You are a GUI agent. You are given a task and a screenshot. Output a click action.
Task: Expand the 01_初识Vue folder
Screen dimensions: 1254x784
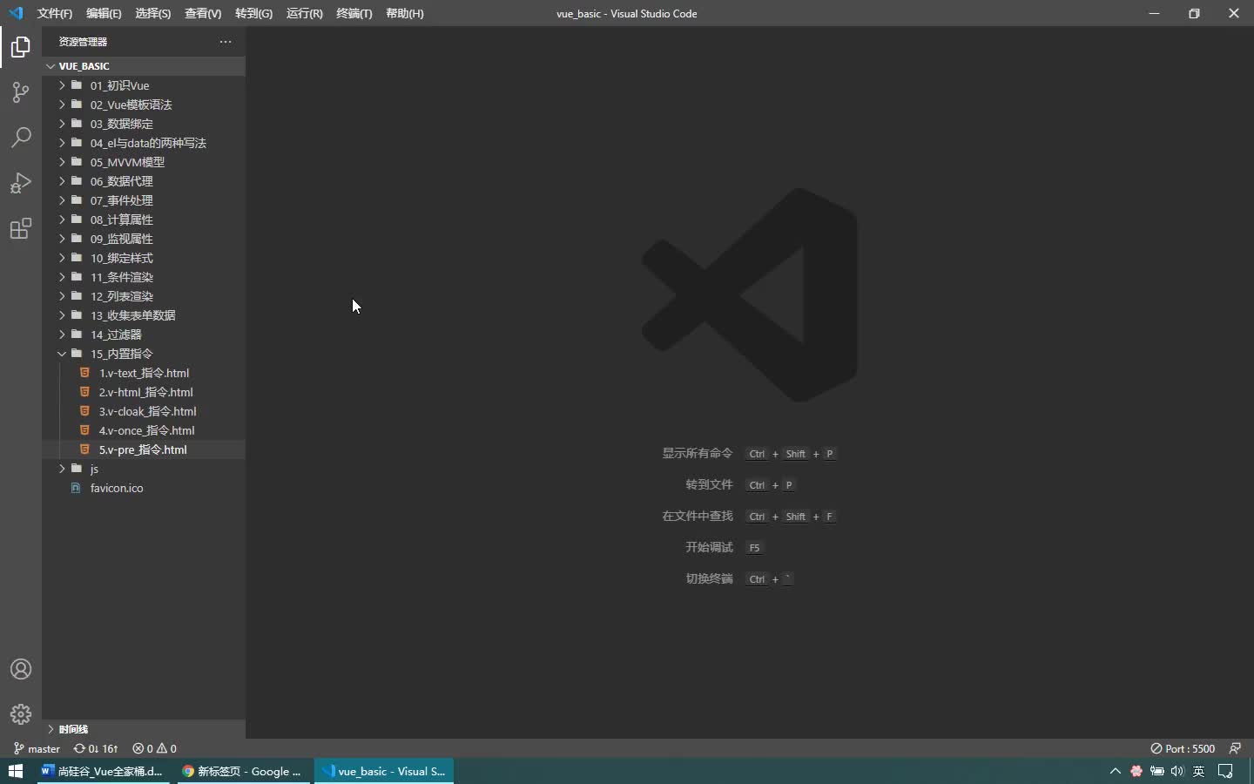click(144, 85)
